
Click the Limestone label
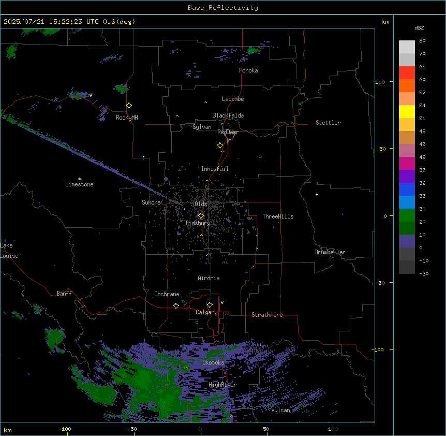point(79,184)
